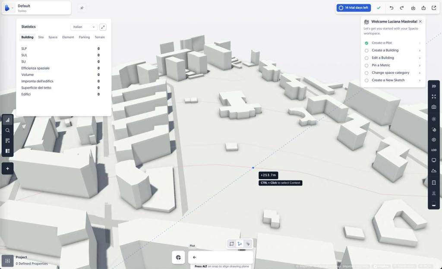Take a screenshot with the camera icon

[434, 108]
